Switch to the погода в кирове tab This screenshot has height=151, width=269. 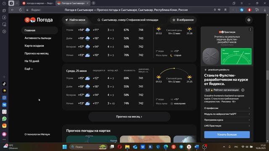pyautogui.click(x=38, y=3)
